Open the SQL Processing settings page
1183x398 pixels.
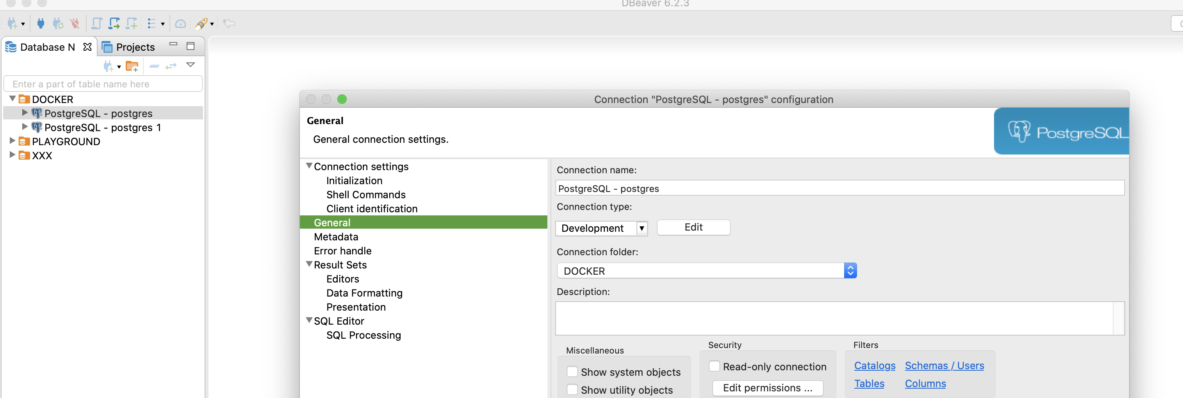[x=363, y=335]
